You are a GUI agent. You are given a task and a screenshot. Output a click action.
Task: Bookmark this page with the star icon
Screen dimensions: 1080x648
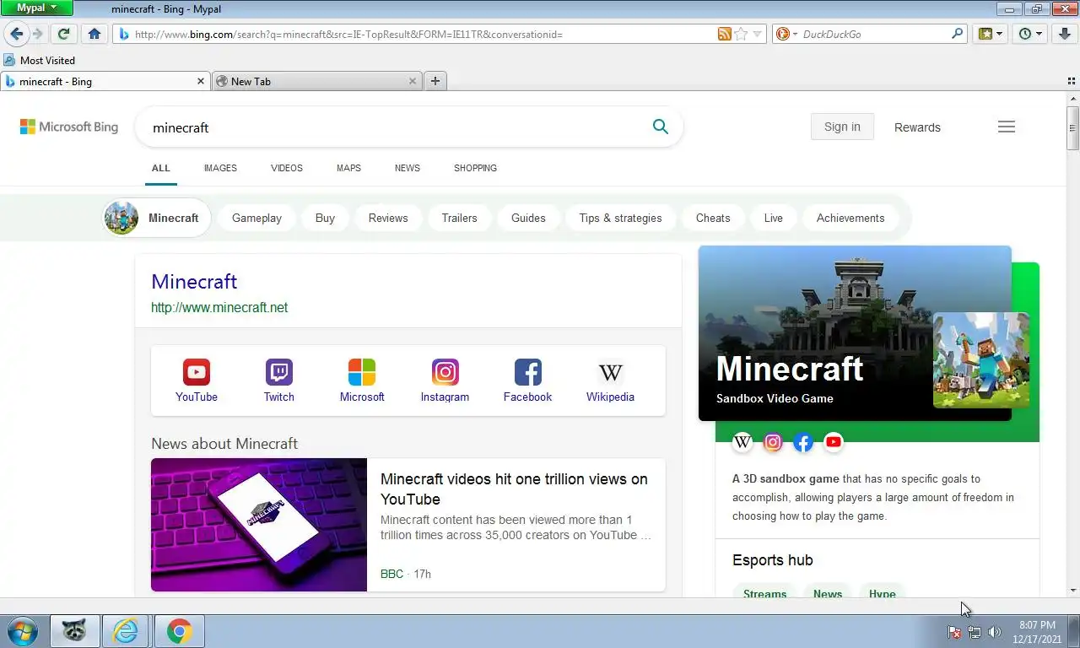coord(741,34)
